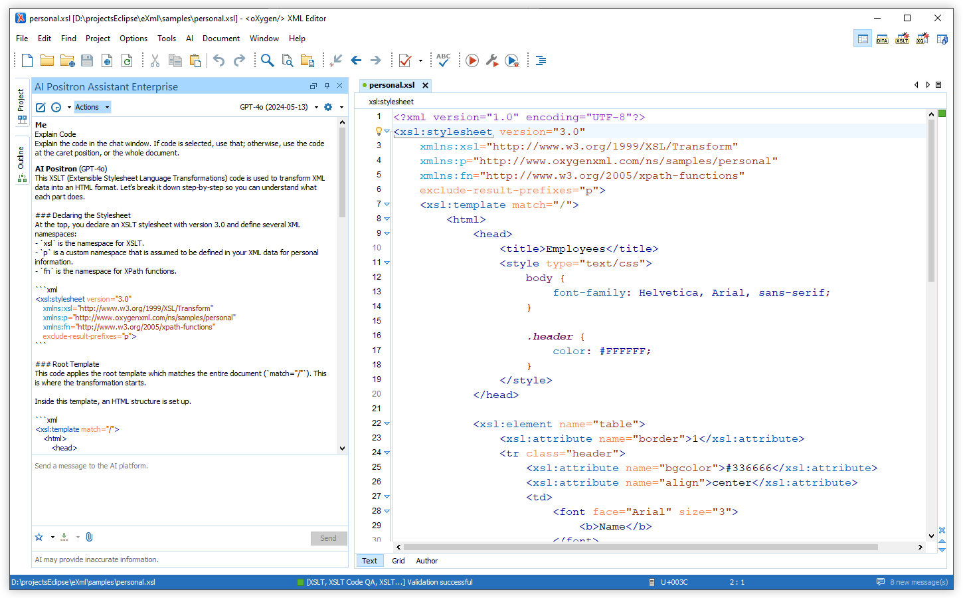The image size is (963, 598).
Task: Go to last modification arrow icon
Action: pyautogui.click(x=336, y=60)
